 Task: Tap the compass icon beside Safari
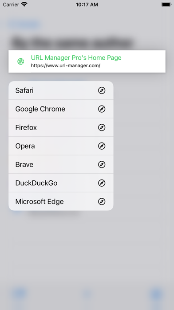(x=102, y=90)
